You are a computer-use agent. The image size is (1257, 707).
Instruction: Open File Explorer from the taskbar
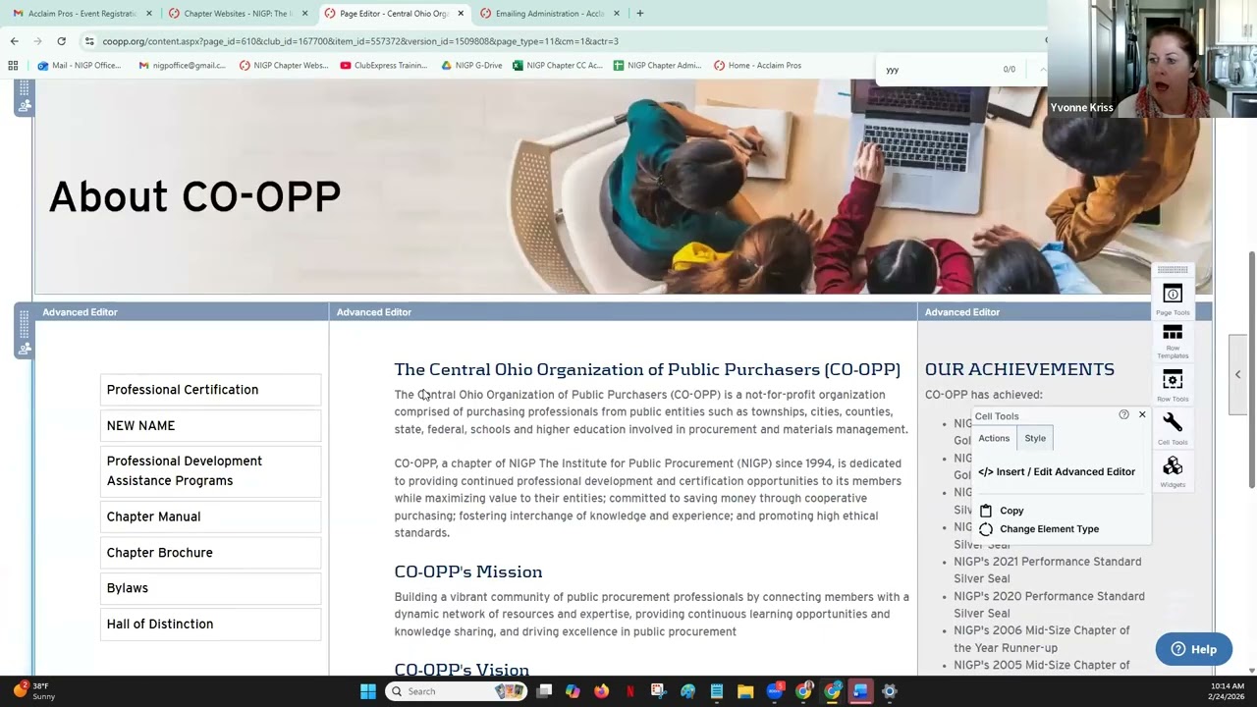pos(745,691)
